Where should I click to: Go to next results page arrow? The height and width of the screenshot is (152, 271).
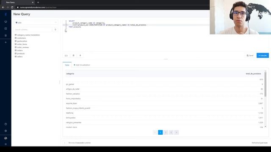click(x=176, y=132)
